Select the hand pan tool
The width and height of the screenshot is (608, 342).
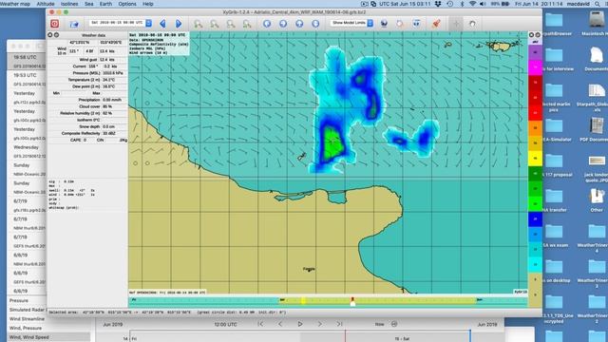click(472, 24)
